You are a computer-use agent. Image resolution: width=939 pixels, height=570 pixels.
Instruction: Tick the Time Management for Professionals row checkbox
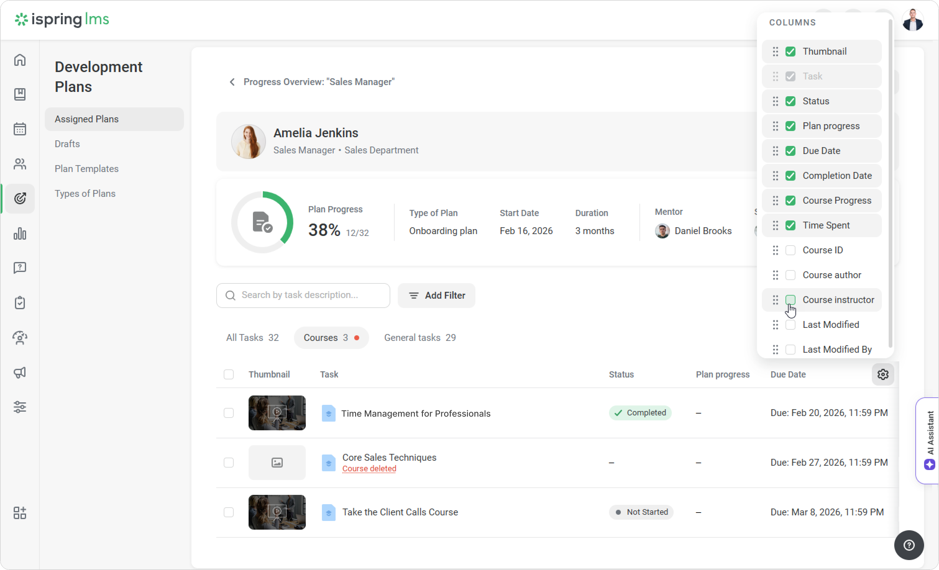point(229,413)
